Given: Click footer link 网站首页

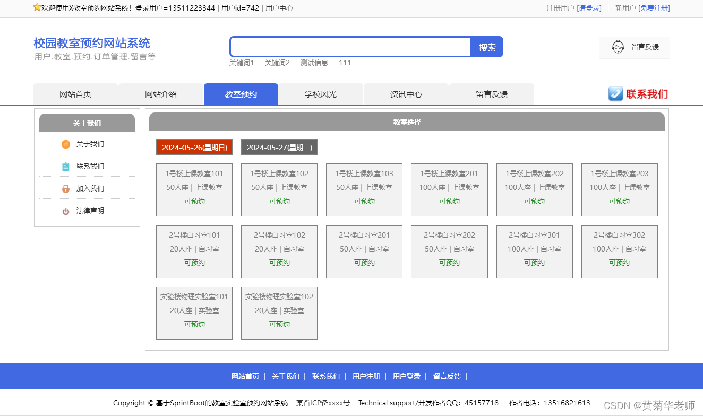Looking at the screenshot, I should (245, 377).
